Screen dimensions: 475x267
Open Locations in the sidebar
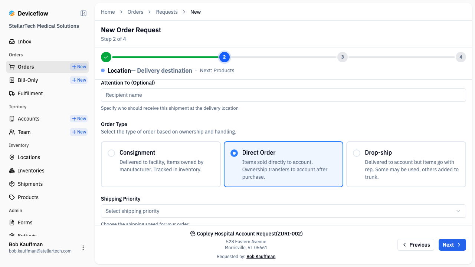coord(47,157)
